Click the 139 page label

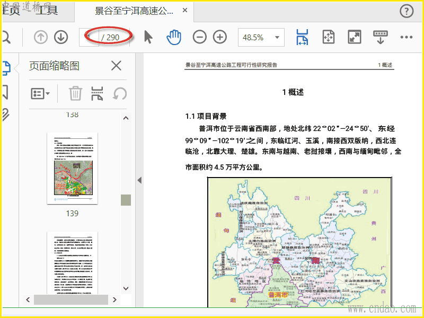(72, 214)
